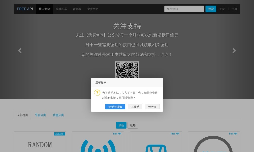The height and width of the screenshot is (152, 254).
Task: Accept with 接受并理解 button
Action: click(x=115, y=107)
